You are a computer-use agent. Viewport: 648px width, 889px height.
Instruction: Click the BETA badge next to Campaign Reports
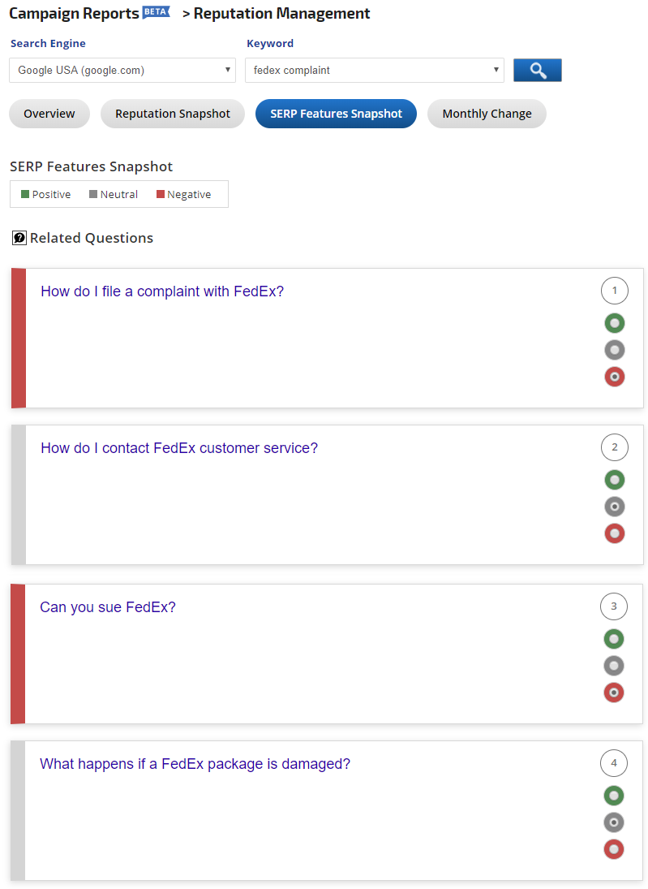[x=156, y=11]
